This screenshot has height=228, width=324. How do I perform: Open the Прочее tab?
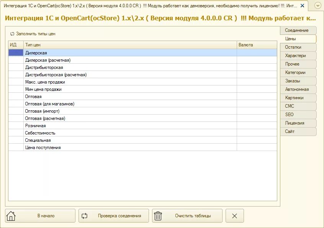pyautogui.click(x=298, y=64)
